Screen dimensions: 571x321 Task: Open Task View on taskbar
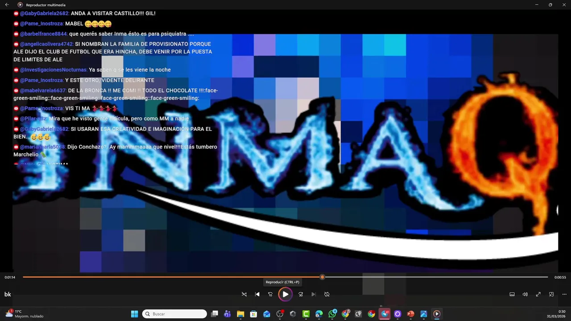(x=215, y=314)
